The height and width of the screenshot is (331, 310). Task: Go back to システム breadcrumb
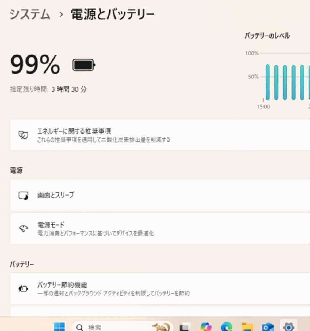pos(30,14)
